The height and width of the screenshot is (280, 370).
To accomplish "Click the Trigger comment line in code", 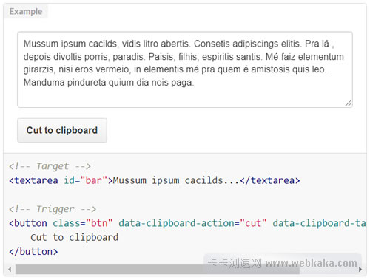I will click(53, 209).
